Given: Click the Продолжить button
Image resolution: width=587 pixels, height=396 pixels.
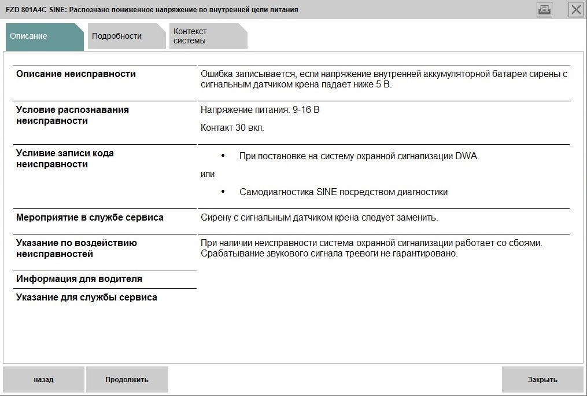Looking at the screenshot, I should [127, 380].
